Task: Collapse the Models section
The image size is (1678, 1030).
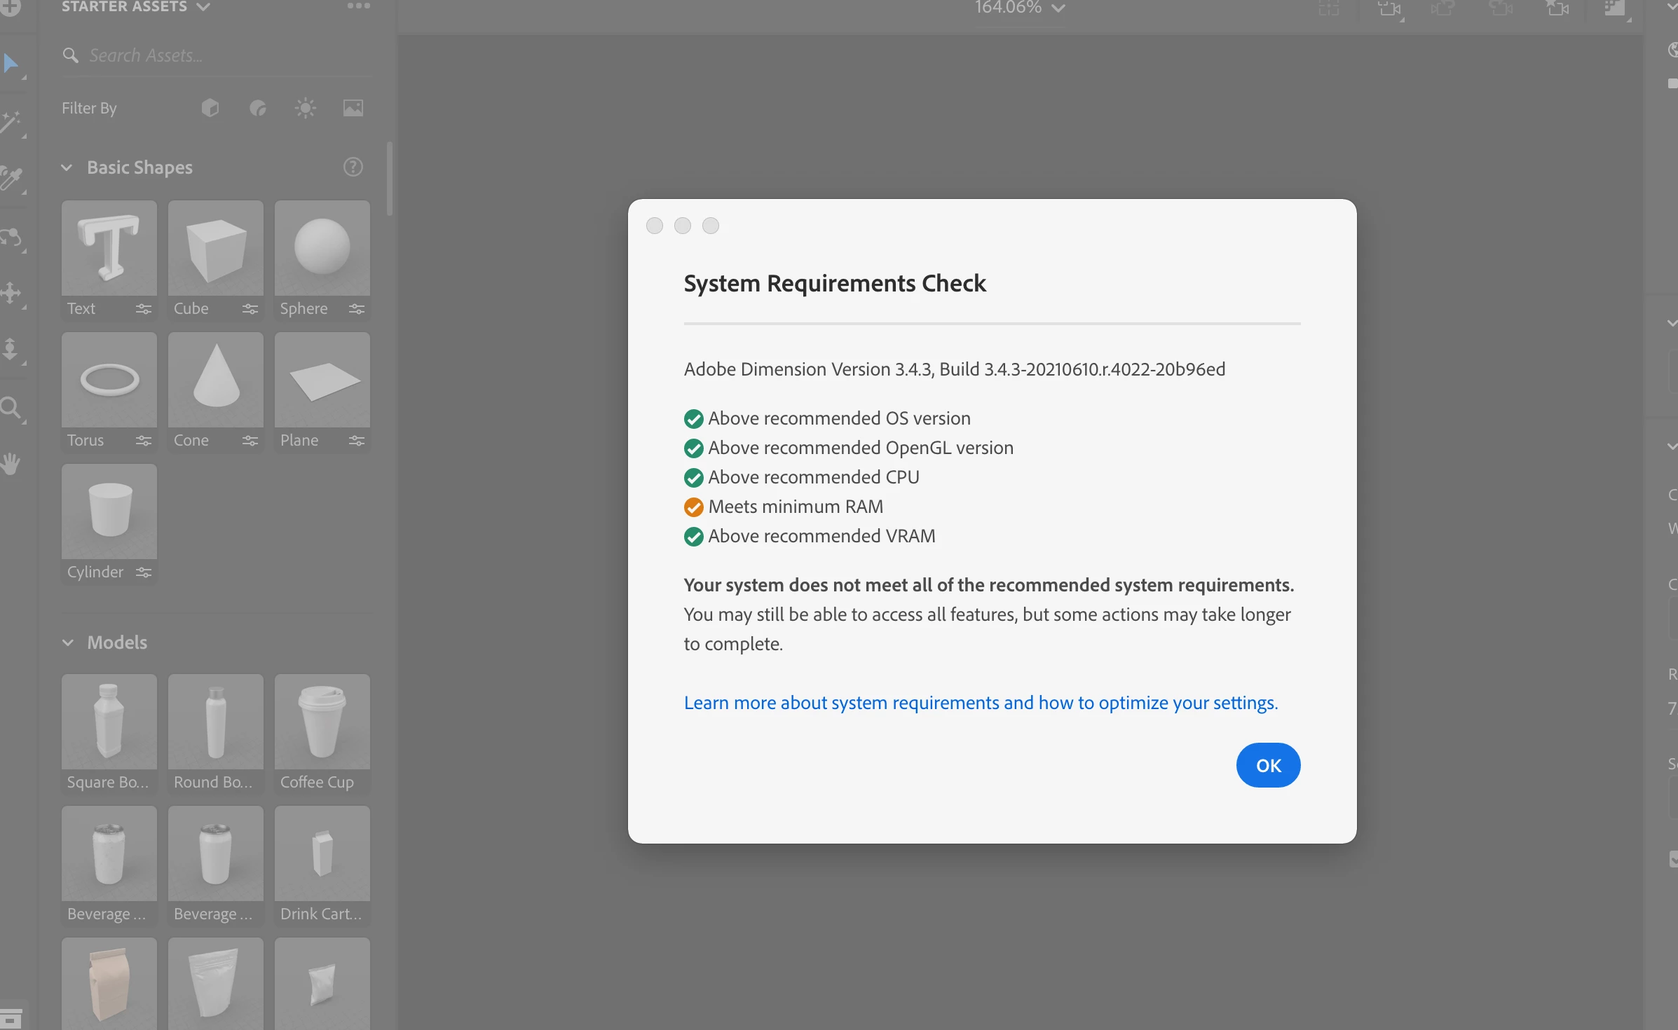Action: point(67,643)
